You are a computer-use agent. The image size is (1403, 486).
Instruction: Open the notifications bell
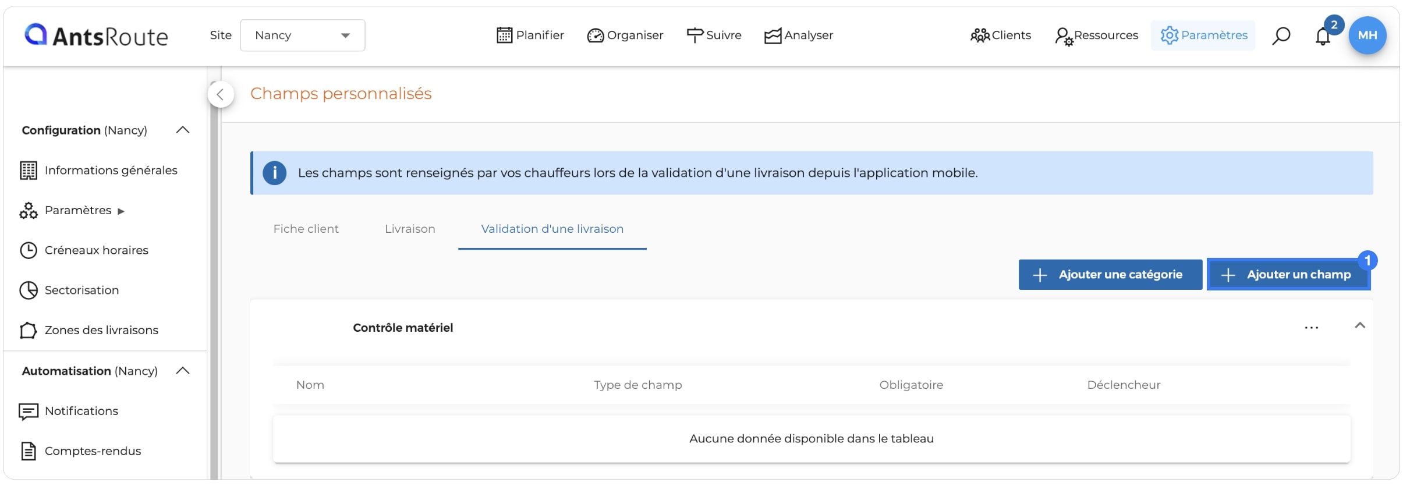point(1323,36)
